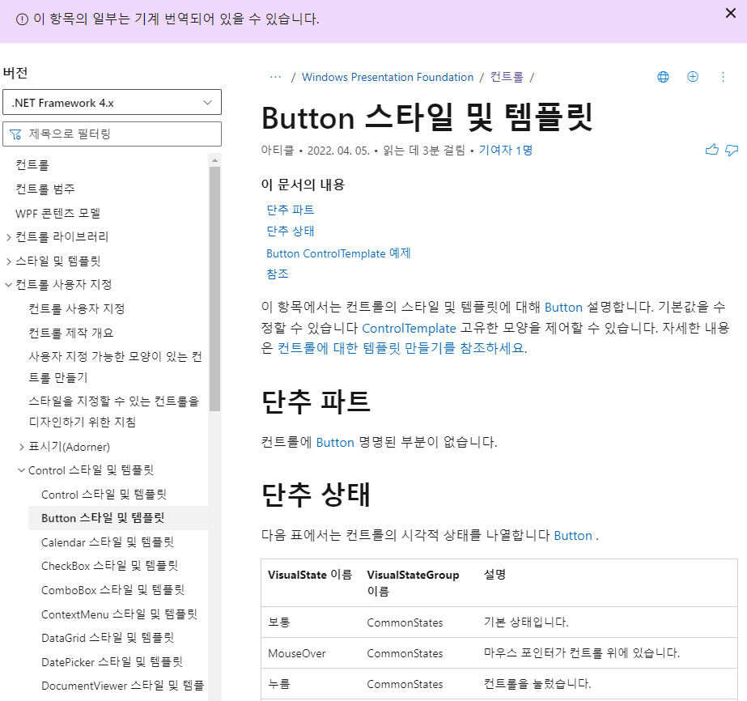Click the sidebar scroll up arrow
Viewport: 747px width, 701px height.
tap(214, 160)
